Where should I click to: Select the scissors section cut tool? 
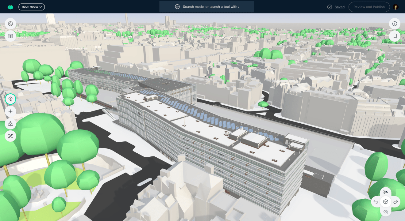386,192
